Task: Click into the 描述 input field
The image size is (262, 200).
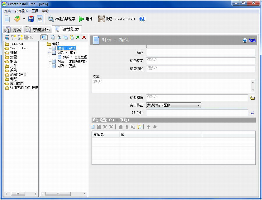Action: [x=201, y=52]
